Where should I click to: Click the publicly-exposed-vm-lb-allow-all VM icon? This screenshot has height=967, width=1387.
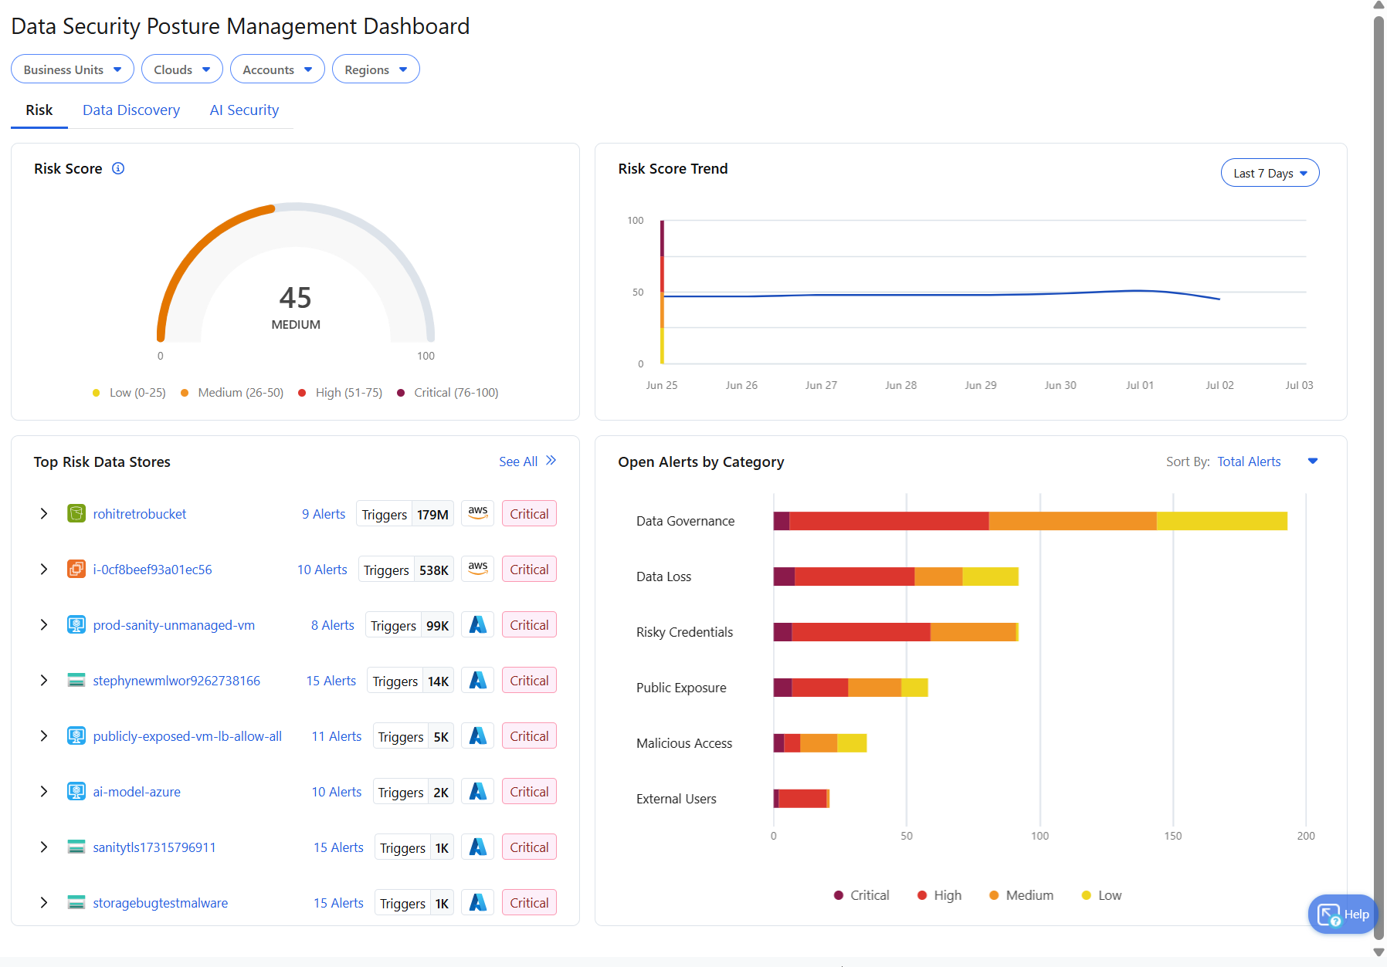(76, 736)
